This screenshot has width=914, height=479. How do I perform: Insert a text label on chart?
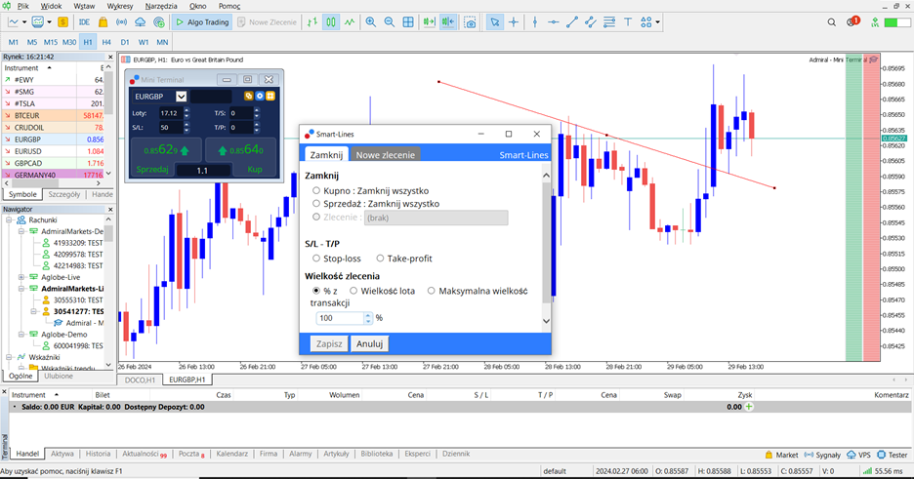pos(628,22)
